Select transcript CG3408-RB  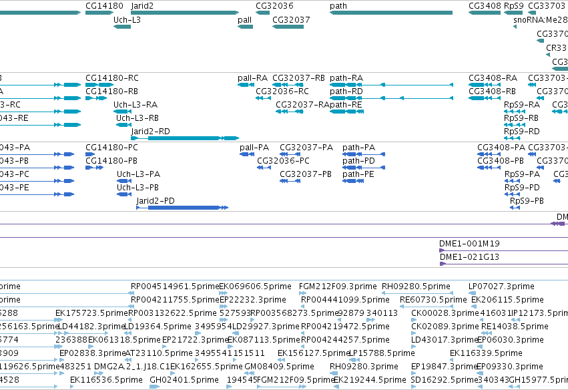point(493,91)
